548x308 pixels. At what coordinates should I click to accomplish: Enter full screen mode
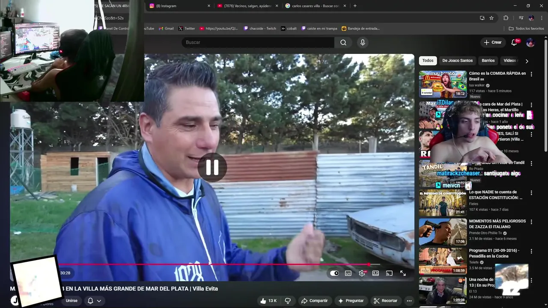[x=403, y=273]
